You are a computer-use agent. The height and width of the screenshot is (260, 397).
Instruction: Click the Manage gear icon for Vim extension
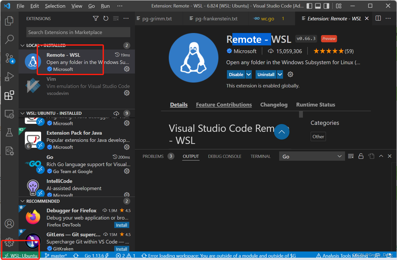pyautogui.click(x=127, y=93)
